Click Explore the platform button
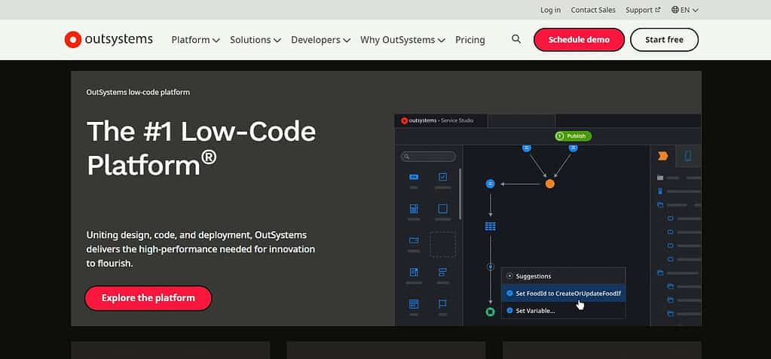 (x=148, y=298)
